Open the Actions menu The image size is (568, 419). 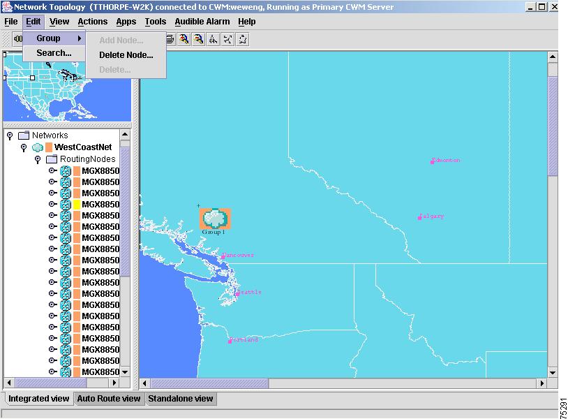pyautogui.click(x=93, y=22)
